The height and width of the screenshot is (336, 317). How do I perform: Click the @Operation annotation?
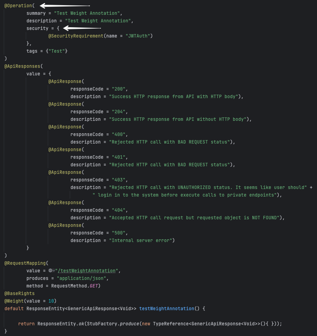pos(19,6)
